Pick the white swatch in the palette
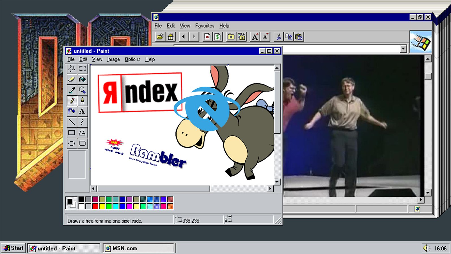This screenshot has width=451, height=254. pyautogui.click(x=81, y=206)
